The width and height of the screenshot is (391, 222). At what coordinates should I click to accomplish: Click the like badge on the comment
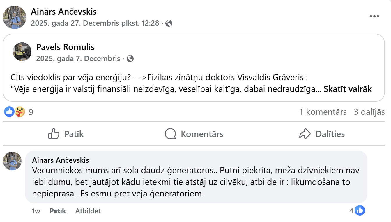[360, 210]
